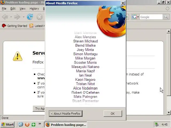171x128 pixels.
Task: Click the name 'Masayuki Nakano'
Action: tap(85, 67)
